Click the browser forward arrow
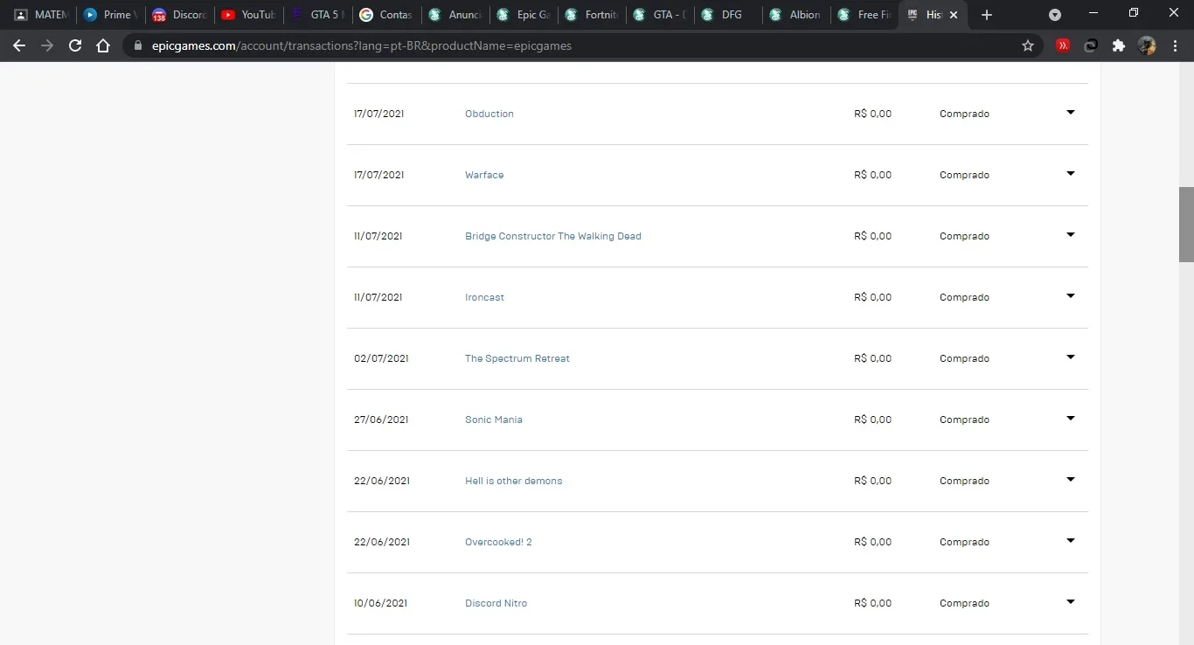Image resolution: width=1194 pixels, height=645 pixels. point(47,45)
